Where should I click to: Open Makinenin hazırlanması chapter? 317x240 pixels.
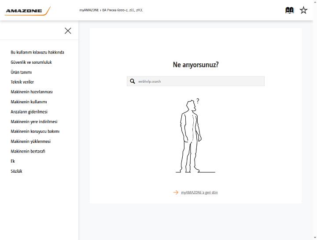pyautogui.click(x=32, y=92)
